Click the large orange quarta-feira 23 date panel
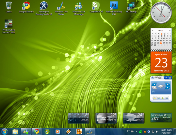Viewport: 176px width, 135px height. (x=161, y=62)
